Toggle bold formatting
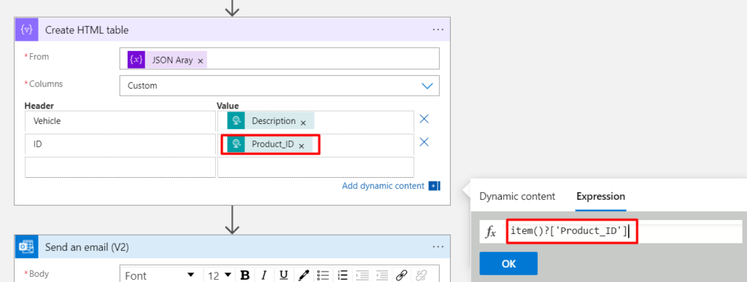This screenshot has height=282, width=747. [245, 275]
